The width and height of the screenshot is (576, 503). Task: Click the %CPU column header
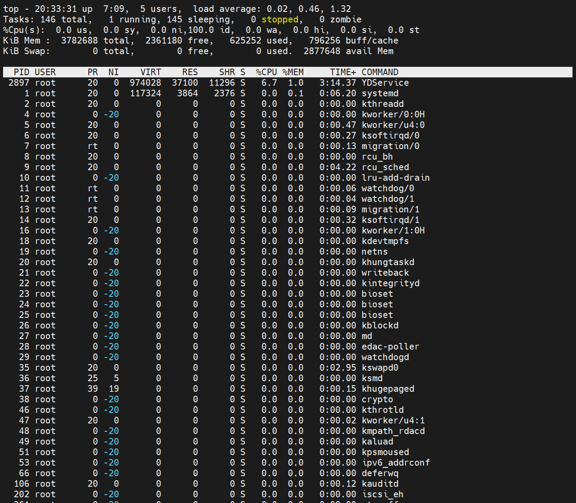[267, 72]
